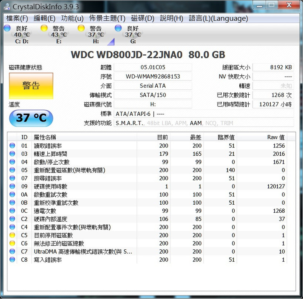Click blue status orb for attribute C4
The width and height of the screenshot is (303, 299).
tap(12, 227)
